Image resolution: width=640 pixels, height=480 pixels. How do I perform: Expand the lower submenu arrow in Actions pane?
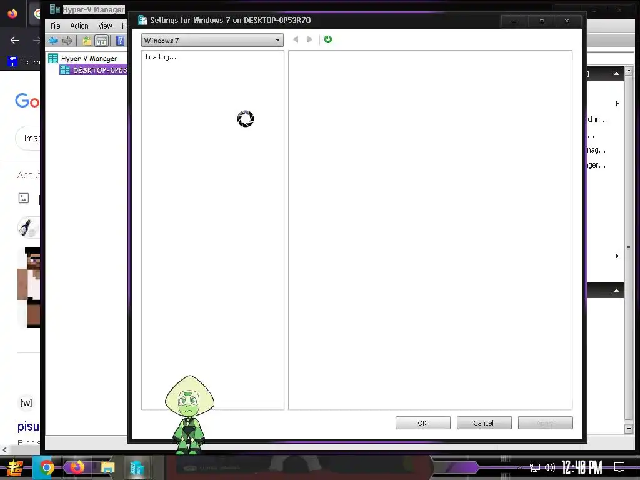pyautogui.click(x=617, y=256)
